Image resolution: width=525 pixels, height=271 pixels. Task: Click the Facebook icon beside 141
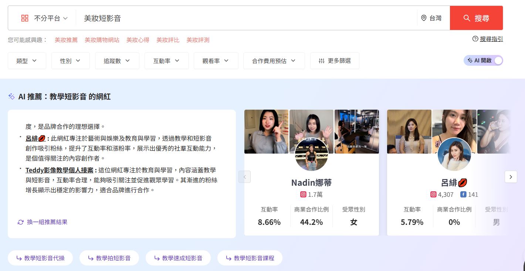pos(463,195)
